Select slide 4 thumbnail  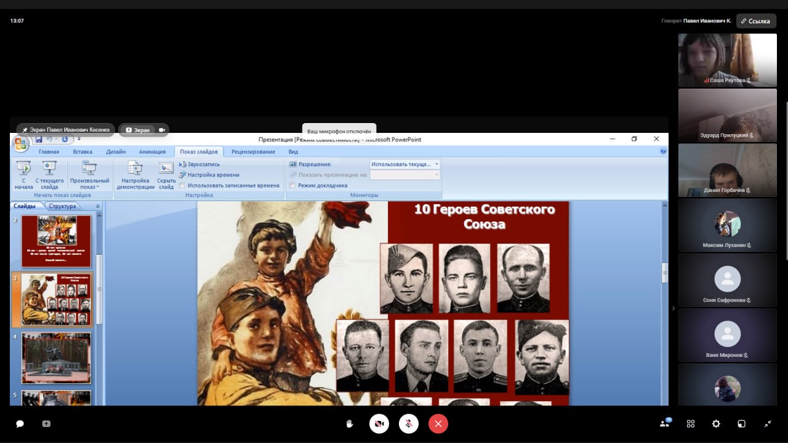(56, 358)
